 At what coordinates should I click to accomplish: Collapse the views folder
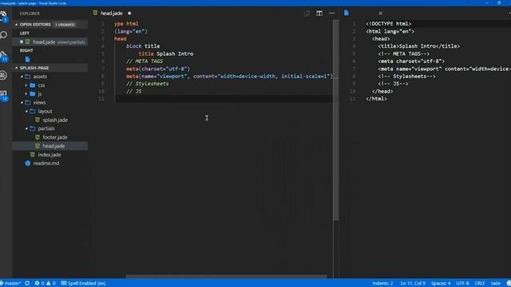(22, 103)
